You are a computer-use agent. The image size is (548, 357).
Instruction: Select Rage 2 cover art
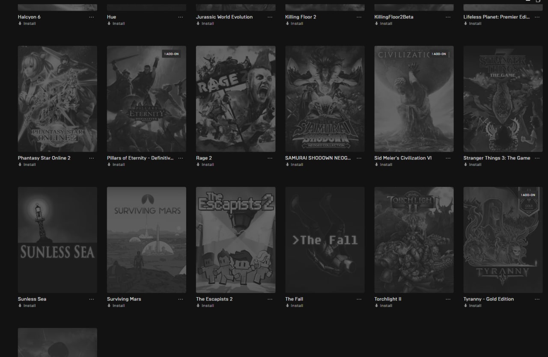[x=235, y=99]
